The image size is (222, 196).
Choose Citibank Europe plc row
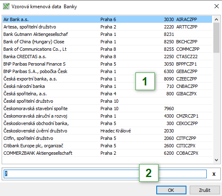point(107,146)
